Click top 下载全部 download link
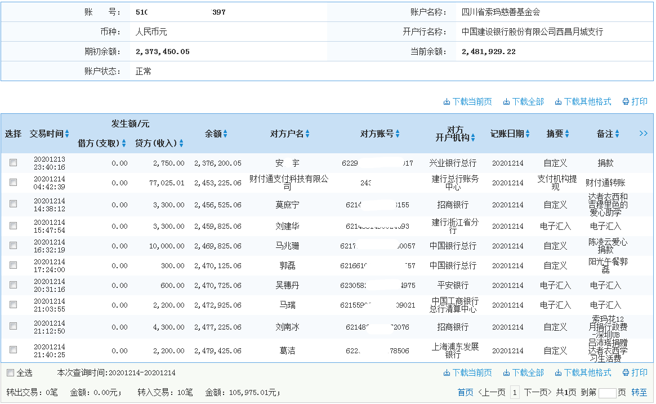The image size is (656, 404). (x=523, y=102)
